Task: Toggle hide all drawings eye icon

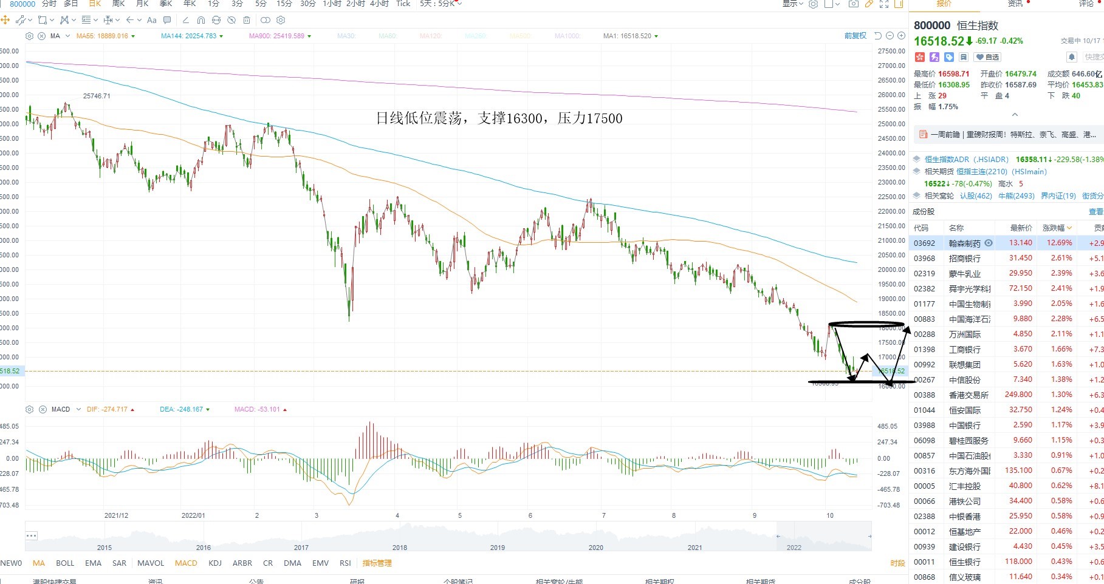Action: point(231,20)
